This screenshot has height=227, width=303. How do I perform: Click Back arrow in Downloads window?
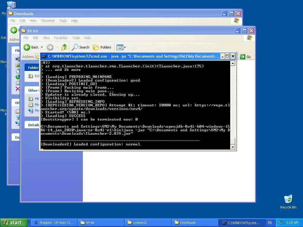click(14, 30)
